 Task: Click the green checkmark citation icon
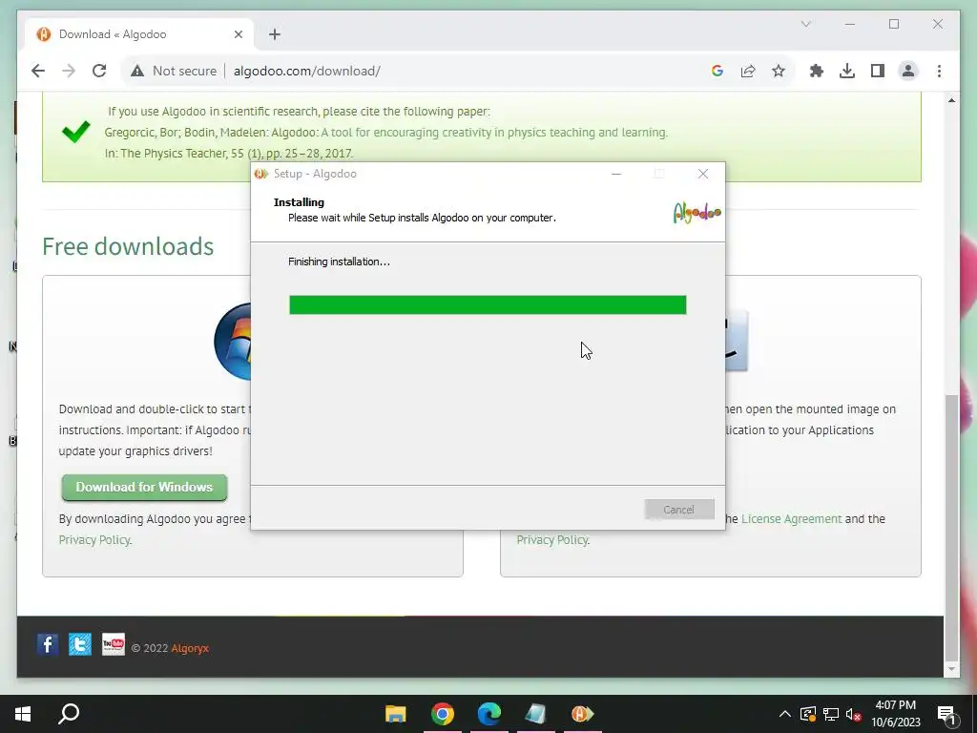pyautogui.click(x=76, y=132)
